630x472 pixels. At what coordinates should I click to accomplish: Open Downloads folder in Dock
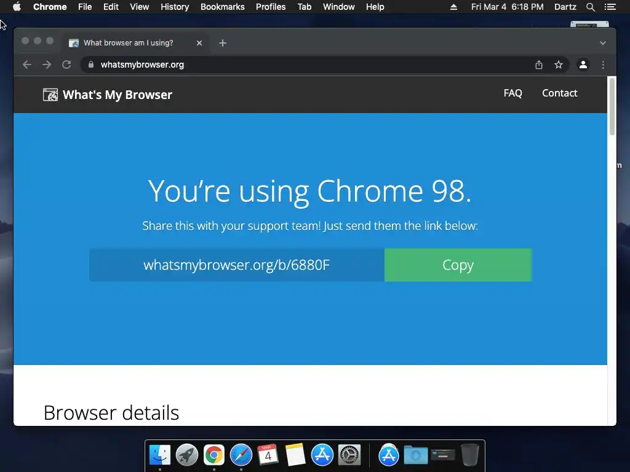[416, 455]
